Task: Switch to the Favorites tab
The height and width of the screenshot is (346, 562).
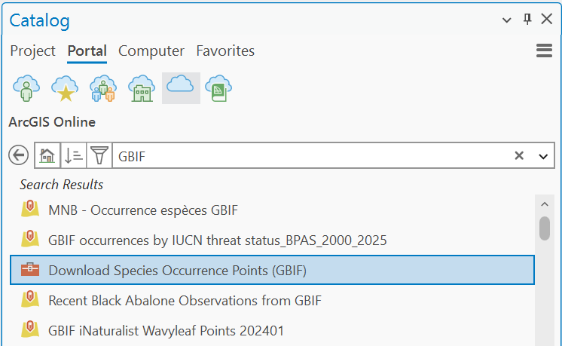Action: pyautogui.click(x=225, y=51)
